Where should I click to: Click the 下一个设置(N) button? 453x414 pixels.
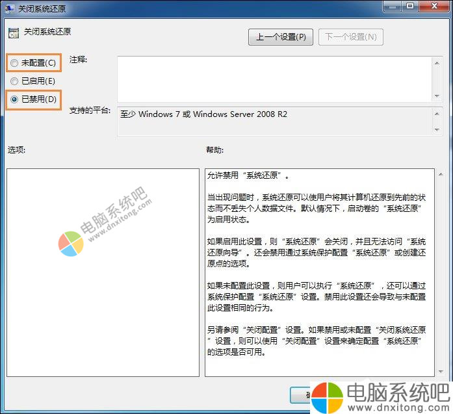[350, 37]
